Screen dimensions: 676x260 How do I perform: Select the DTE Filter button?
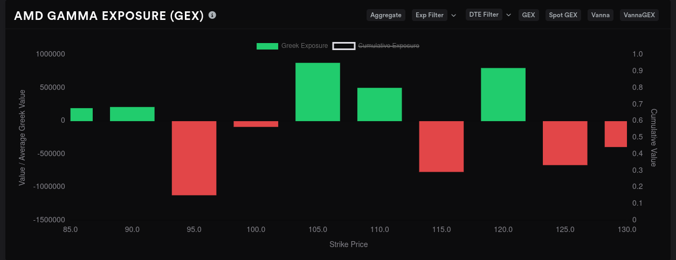click(484, 15)
